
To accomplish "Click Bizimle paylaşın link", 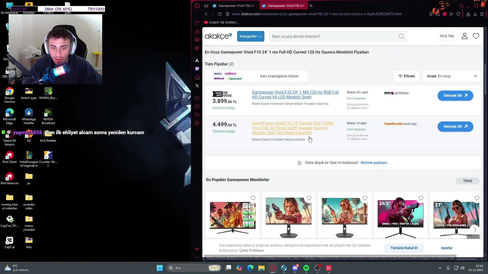I will 374,162.
